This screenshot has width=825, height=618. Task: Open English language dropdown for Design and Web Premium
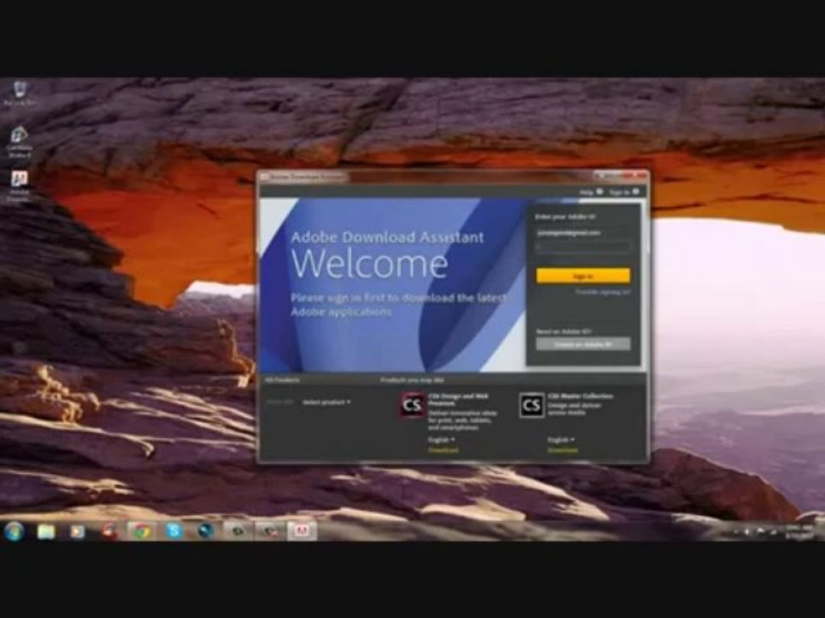[x=442, y=439]
